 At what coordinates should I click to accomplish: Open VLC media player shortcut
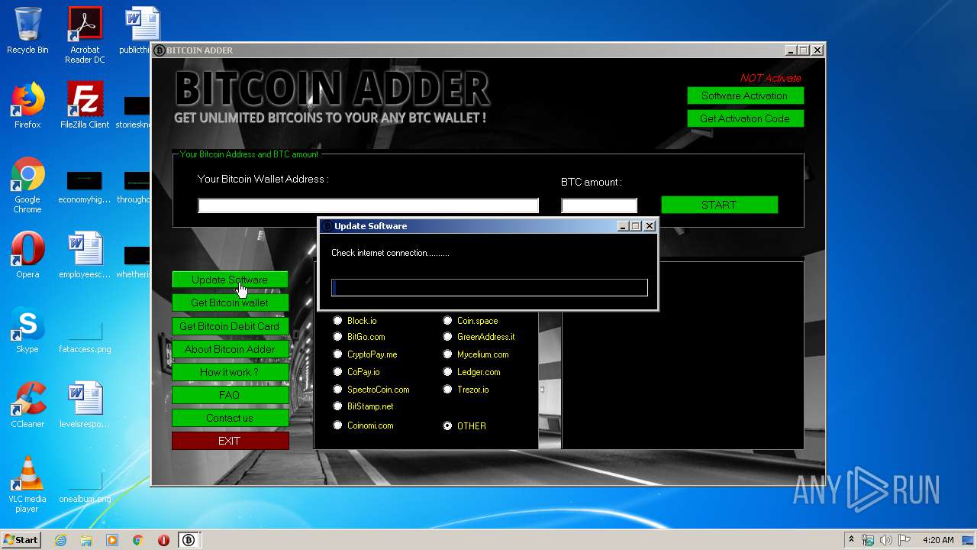(x=27, y=484)
